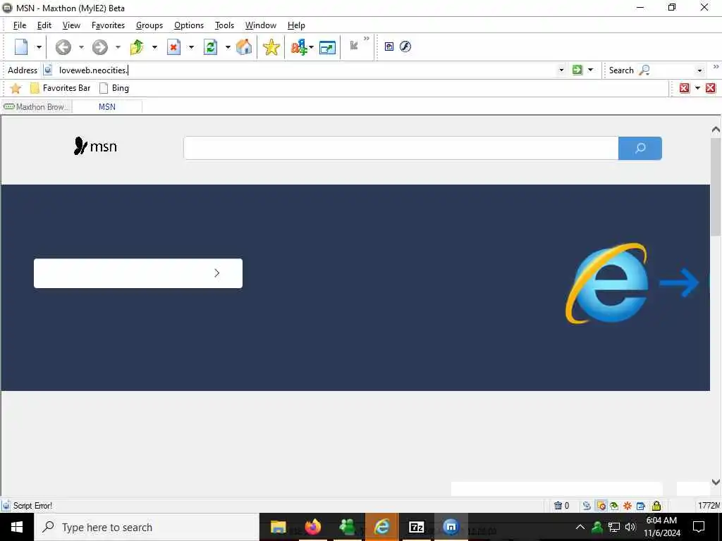
Task: Click the Script Error! status text
Action: (x=32, y=506)
